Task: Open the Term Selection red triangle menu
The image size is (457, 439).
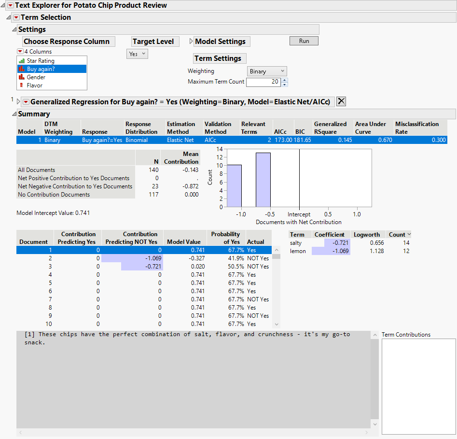Action: [x=16, y=17]
